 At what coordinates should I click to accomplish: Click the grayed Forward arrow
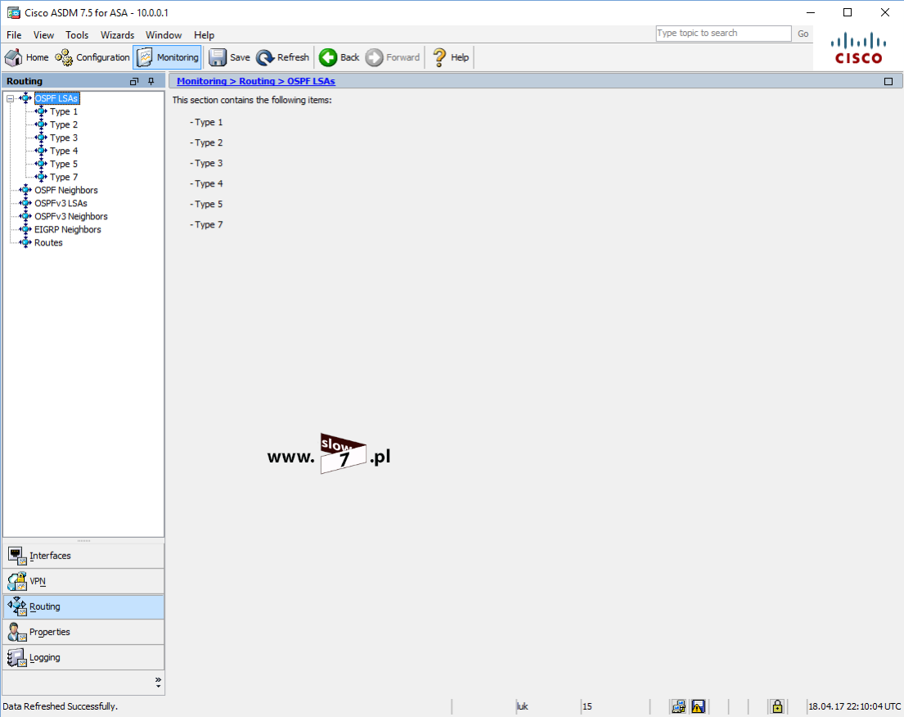pos(393,57)
